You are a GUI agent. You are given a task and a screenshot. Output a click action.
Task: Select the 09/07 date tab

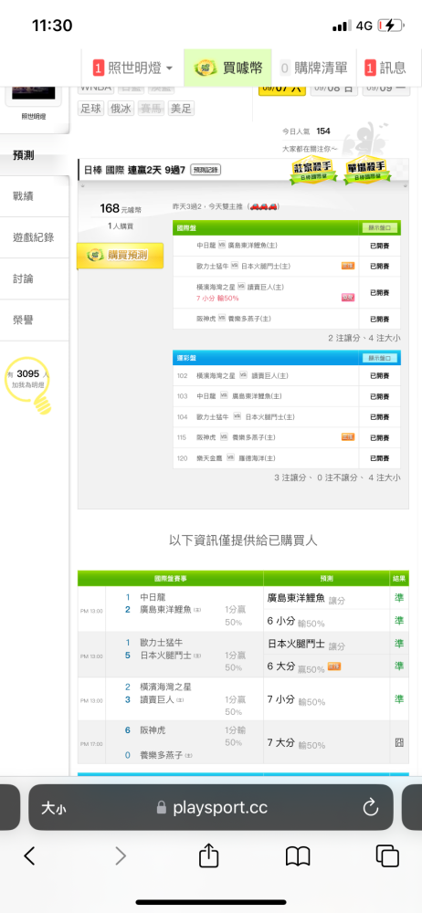click(282, 89)
